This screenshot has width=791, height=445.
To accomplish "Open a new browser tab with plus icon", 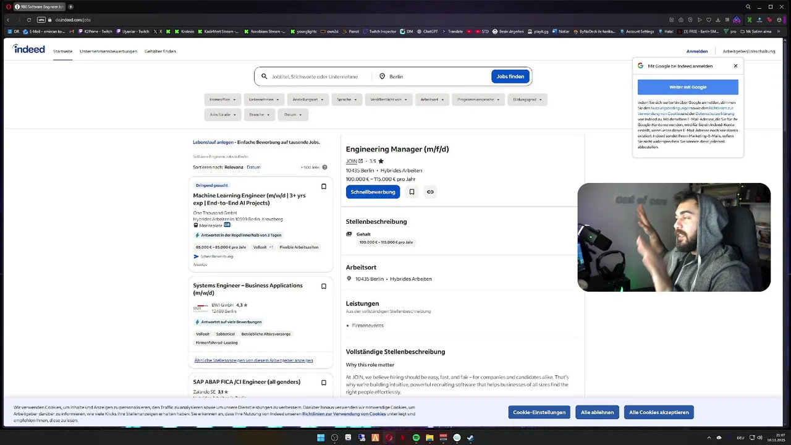I will click(70, 6).
